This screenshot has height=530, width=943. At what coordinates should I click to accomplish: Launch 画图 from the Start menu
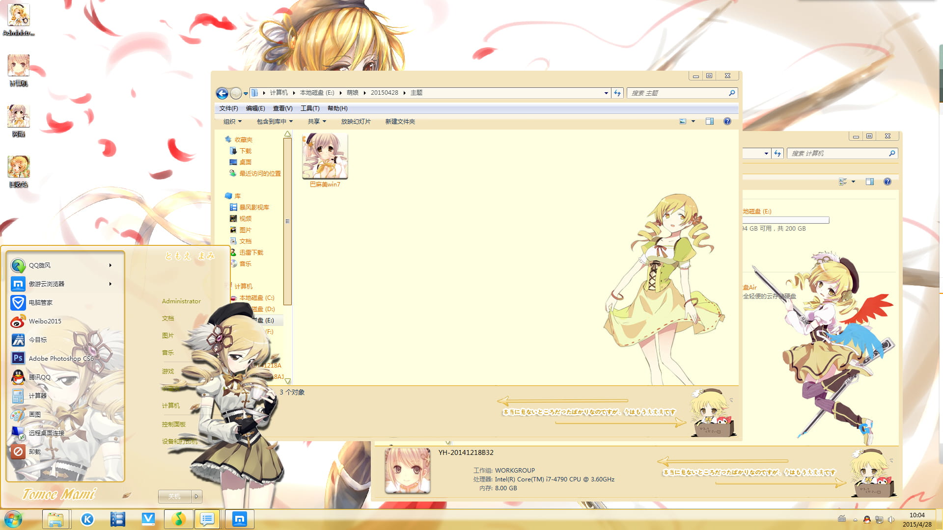(x=34, y=414)
